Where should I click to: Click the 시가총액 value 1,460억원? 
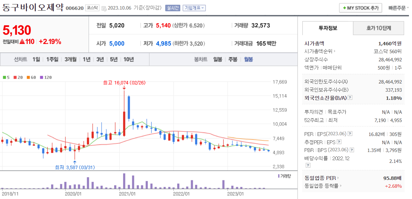(x=390, y=43)
